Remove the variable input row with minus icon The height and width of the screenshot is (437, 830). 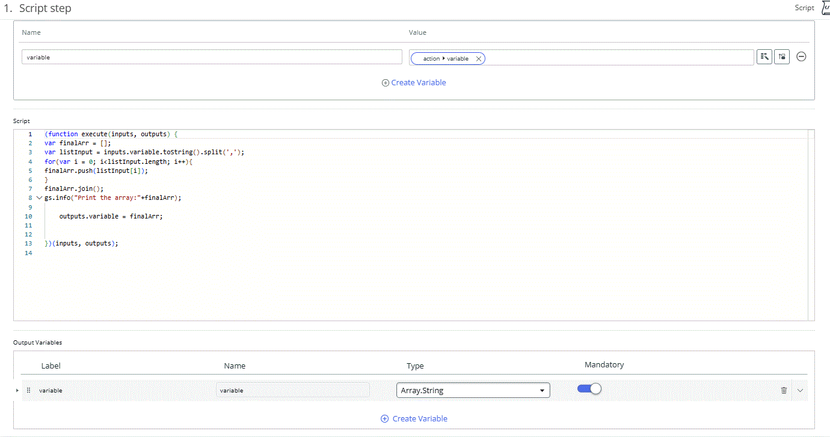click(x=801, y=56)
